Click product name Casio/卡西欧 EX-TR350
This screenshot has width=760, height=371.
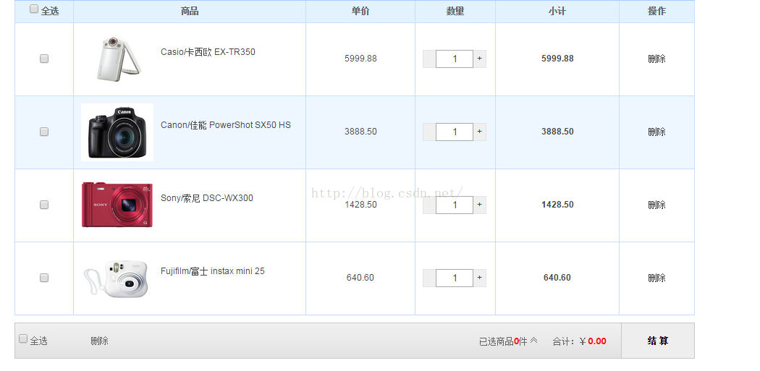tap(208, 52)
